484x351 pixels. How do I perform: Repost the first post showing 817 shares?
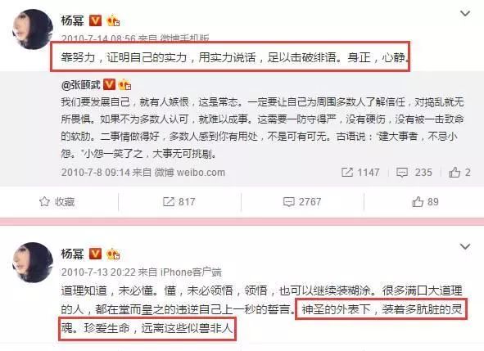point(179,202)
